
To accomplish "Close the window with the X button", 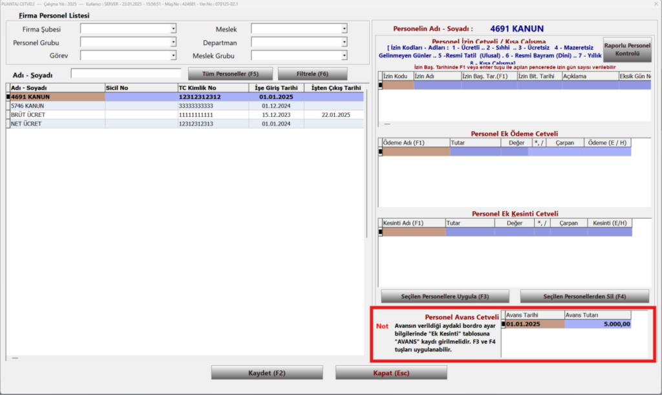I will [657, 4].
